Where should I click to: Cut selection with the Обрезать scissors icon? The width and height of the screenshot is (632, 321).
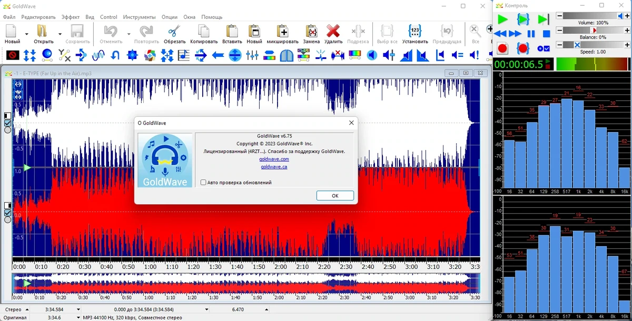[x=174, y=31]
